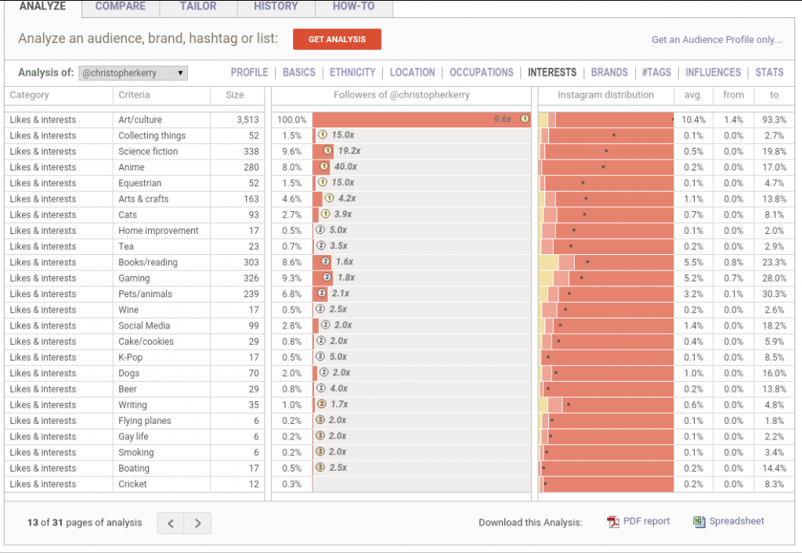Click rank badge on Science fiction 19.2x
This screenshot has height=553, width=802.
tap(327, 151)
